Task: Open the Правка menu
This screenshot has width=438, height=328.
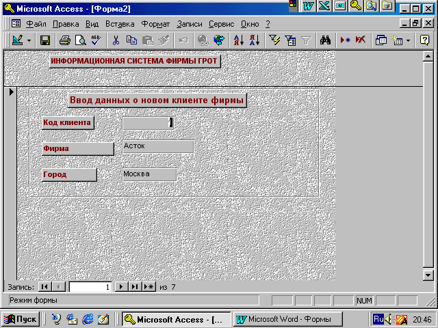Action: coord(66,25)
